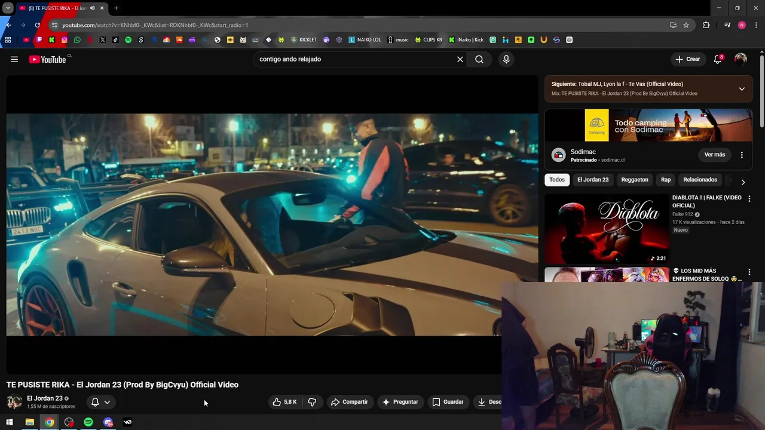Open DIABLOTA FALKE video title
Screen dimensions: 765x430
click(707, 201)
